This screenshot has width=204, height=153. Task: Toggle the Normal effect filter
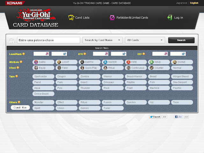pyautogui.click(x=182, y=68)
